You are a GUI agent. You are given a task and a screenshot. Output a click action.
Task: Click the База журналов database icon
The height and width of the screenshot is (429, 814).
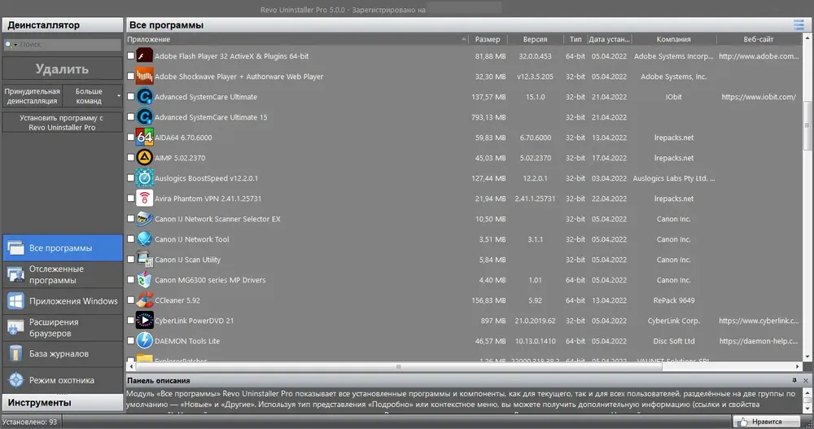16,353
